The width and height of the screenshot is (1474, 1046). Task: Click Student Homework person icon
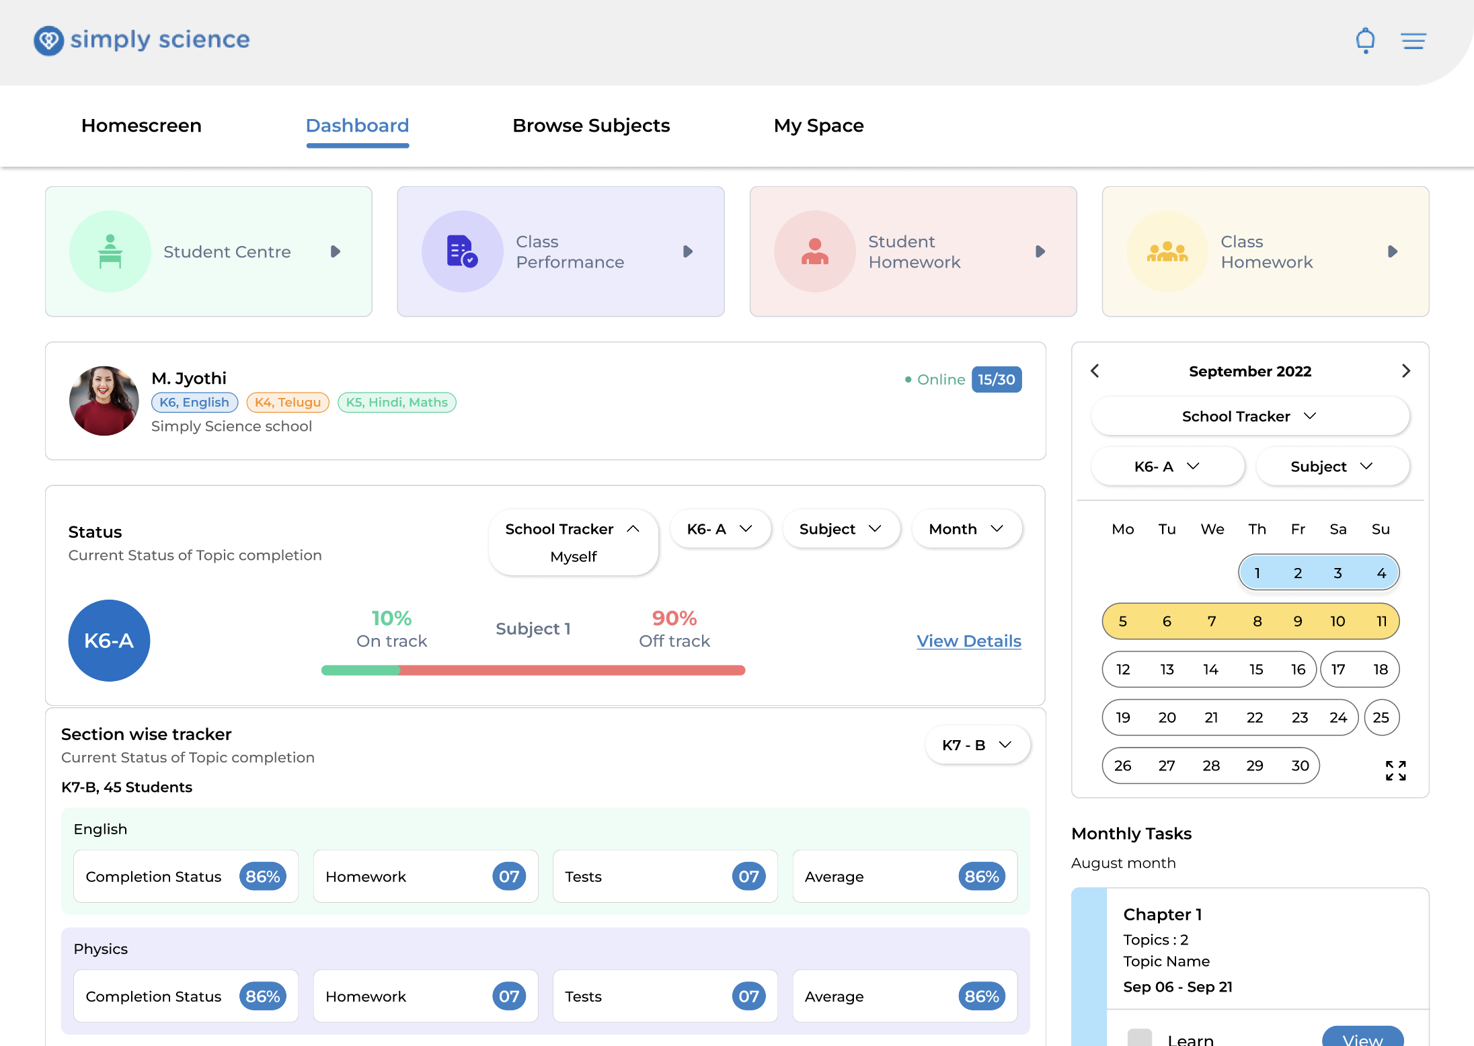pyautogui.click(x=814, y=251)
